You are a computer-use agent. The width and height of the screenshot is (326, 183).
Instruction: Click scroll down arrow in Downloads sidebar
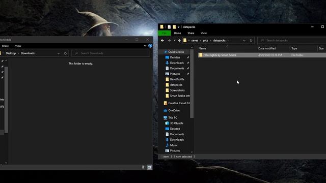pyautogui.click(x=6, y=163)
